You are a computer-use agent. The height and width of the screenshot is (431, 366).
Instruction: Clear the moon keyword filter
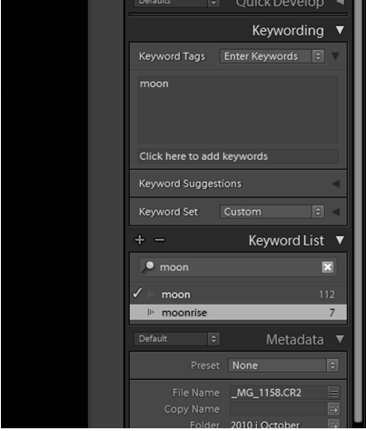328,267
